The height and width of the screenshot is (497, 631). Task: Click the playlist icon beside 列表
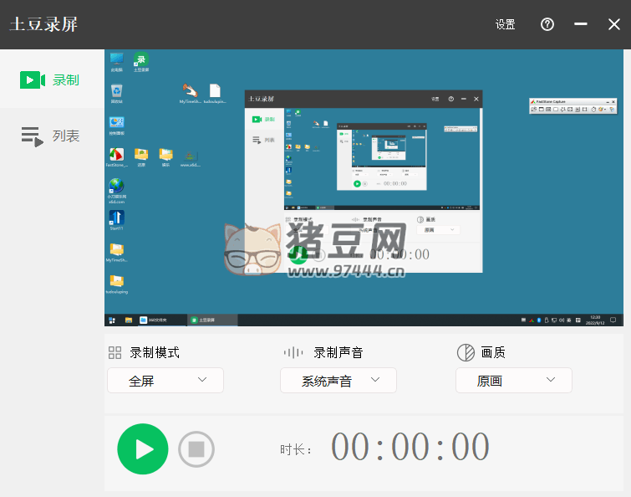[x=32, y=136]
